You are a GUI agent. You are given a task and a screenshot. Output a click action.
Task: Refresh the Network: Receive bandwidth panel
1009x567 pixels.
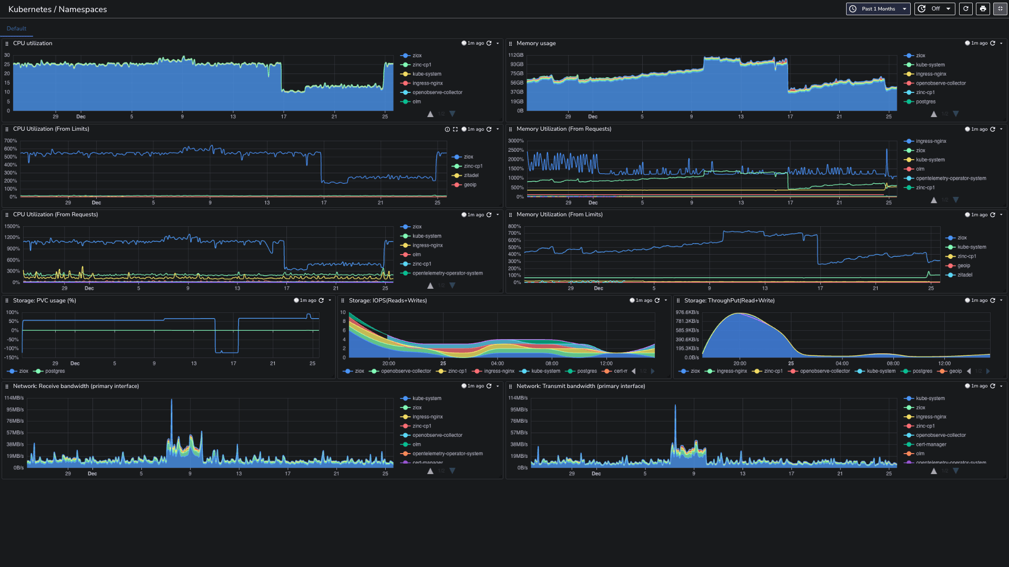[x=489, y=386]
